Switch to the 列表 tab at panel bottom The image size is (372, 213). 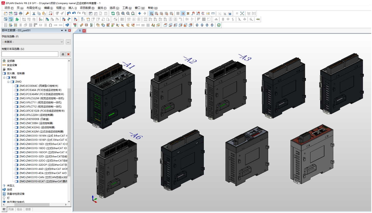[11, 209]
